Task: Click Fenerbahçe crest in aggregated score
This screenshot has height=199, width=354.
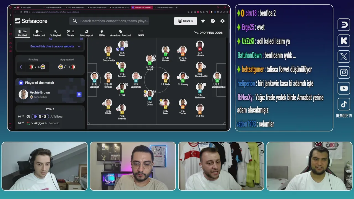Action: point(61,67)
